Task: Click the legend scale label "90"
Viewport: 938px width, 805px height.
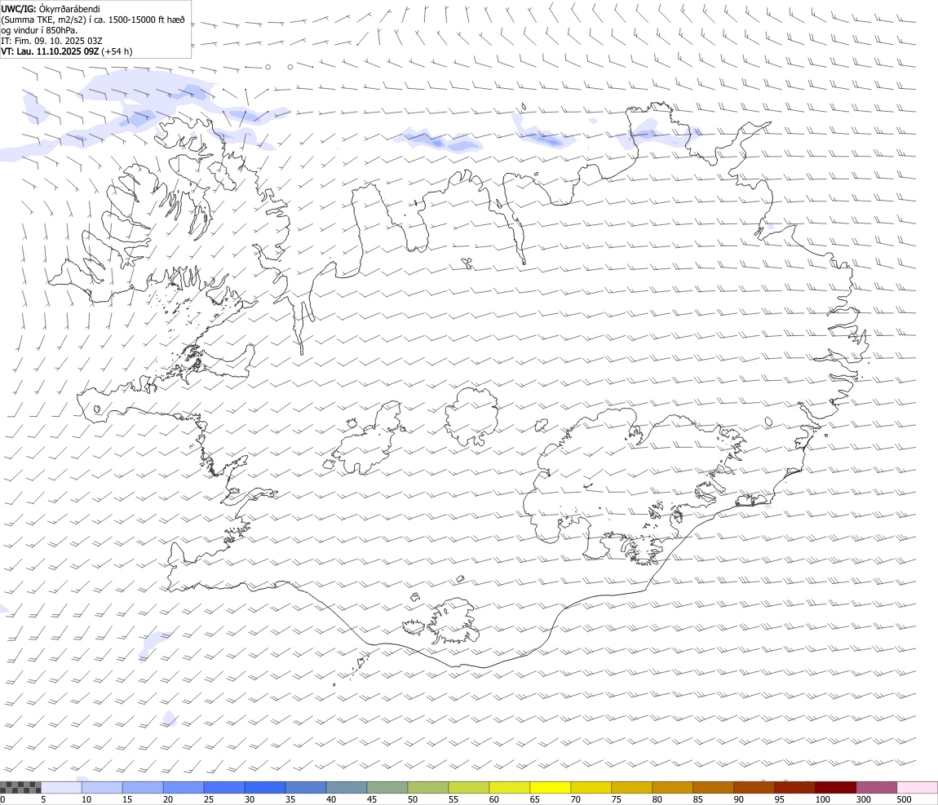Action: point(738,799)
